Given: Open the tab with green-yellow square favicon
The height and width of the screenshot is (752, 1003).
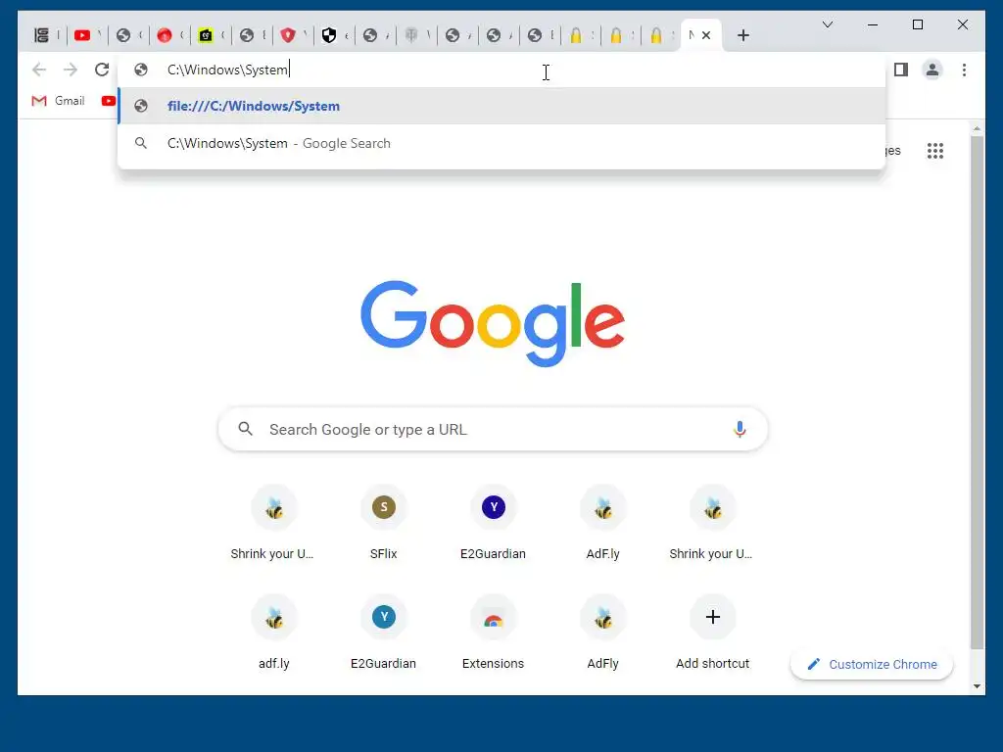Looking at the screenshot, I should (x=206, y=35).
